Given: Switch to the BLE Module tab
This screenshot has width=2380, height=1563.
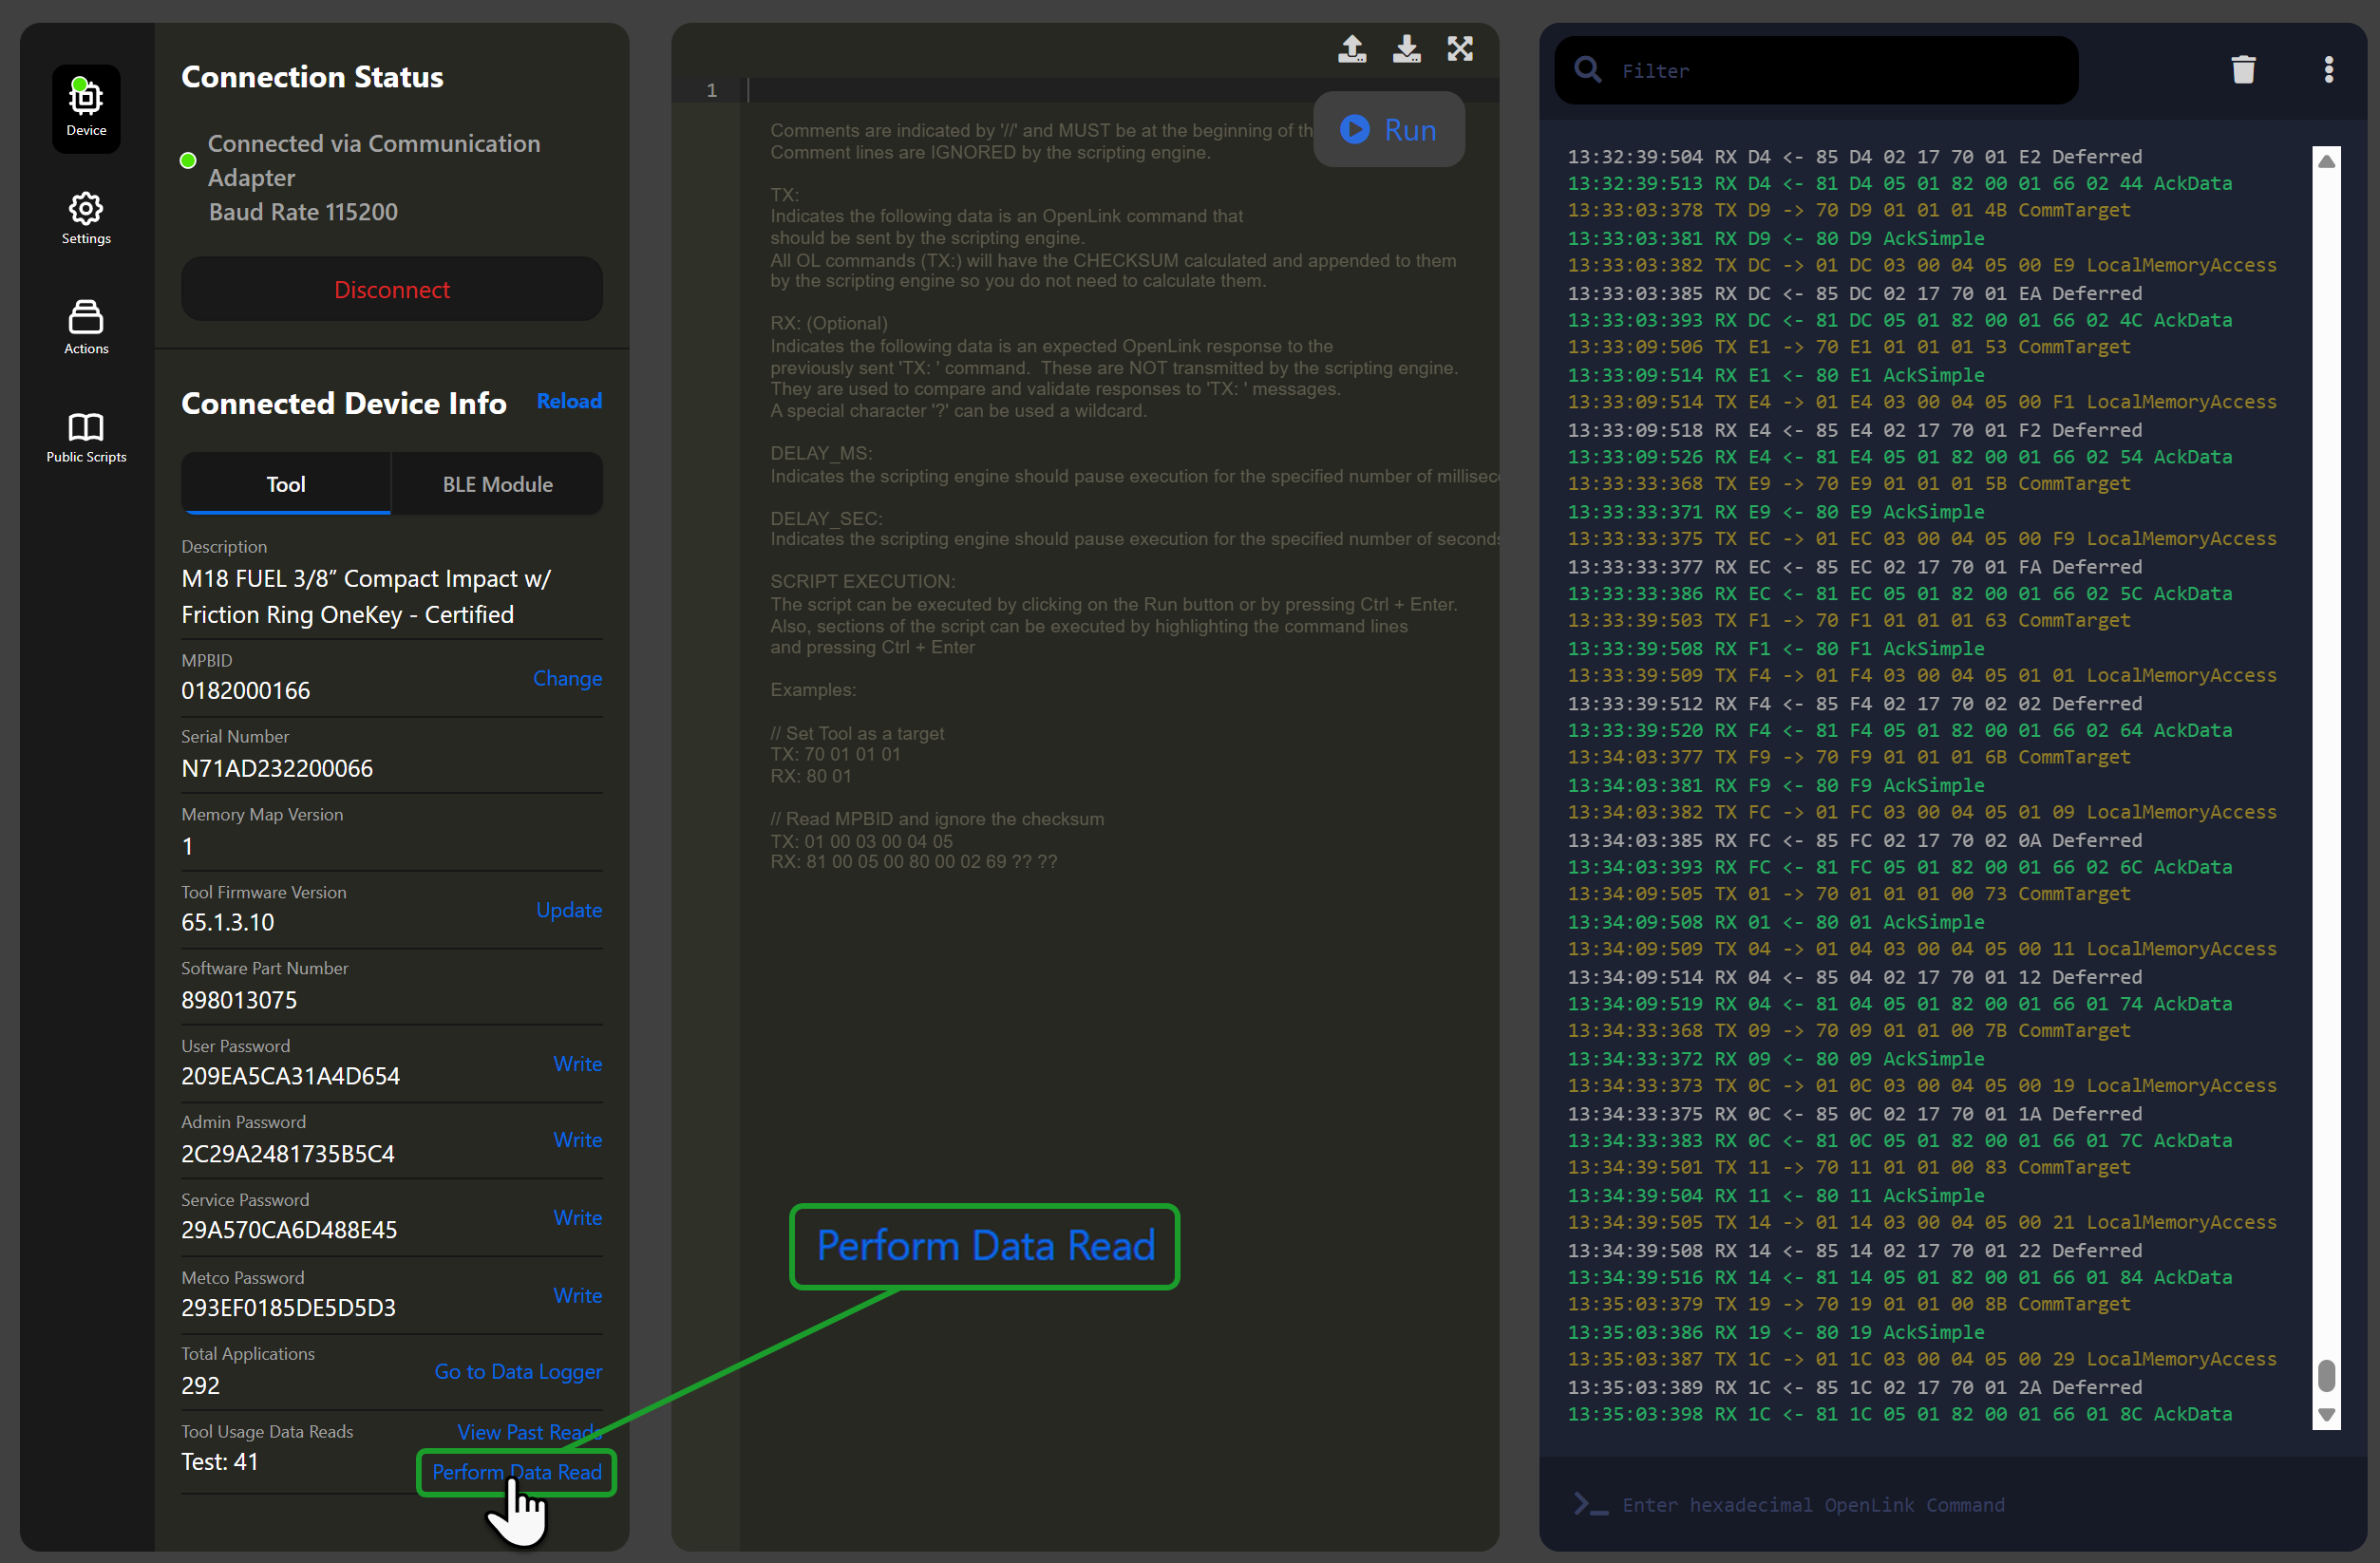Looking at the screenshot, I should click(497, 484).
